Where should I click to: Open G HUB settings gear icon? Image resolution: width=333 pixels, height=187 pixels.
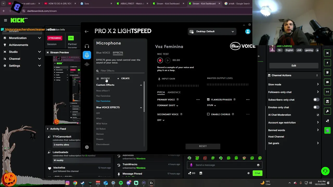click(x=87, y=147)
